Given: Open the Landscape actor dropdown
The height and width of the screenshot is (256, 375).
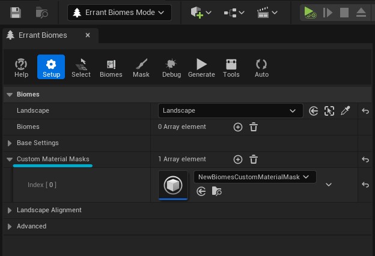Looking at the screenshot, I should (230, 111).
